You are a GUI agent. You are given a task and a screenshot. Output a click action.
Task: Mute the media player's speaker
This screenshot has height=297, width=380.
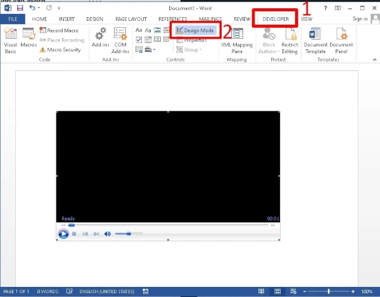coord(107,234)
